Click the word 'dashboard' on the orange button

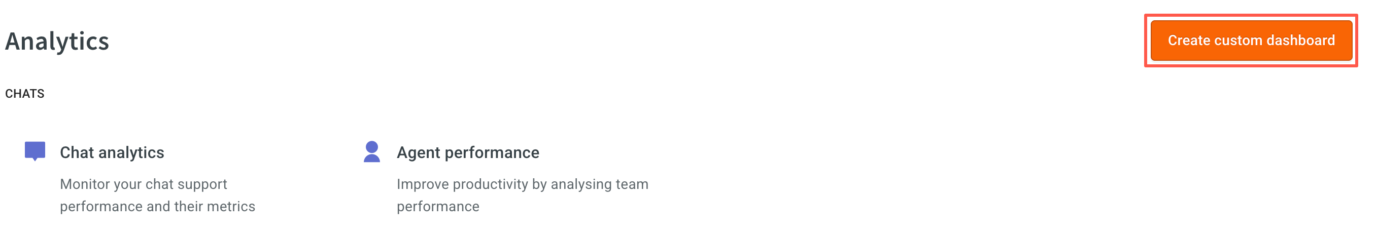tap(1300, 41)
